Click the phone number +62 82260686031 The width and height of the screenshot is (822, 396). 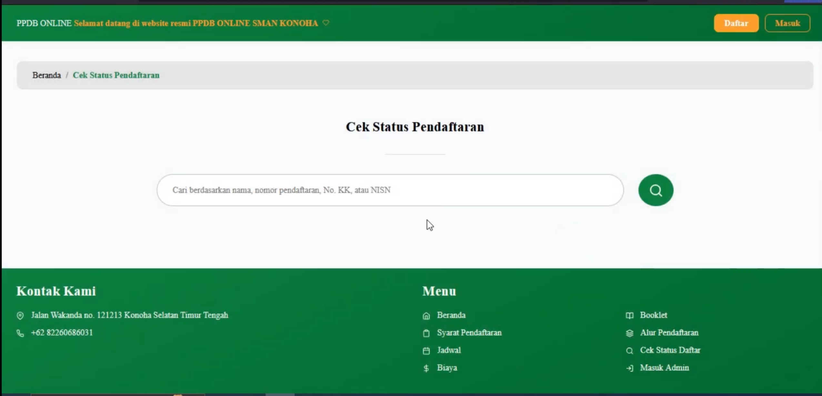62,333
